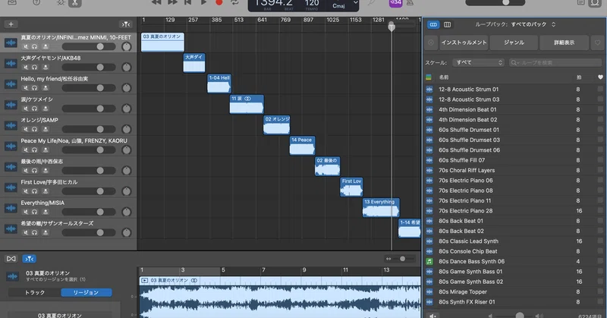This screenshot has width=607, height=318.
Task: Click the red record button
Action: [219, 2]
